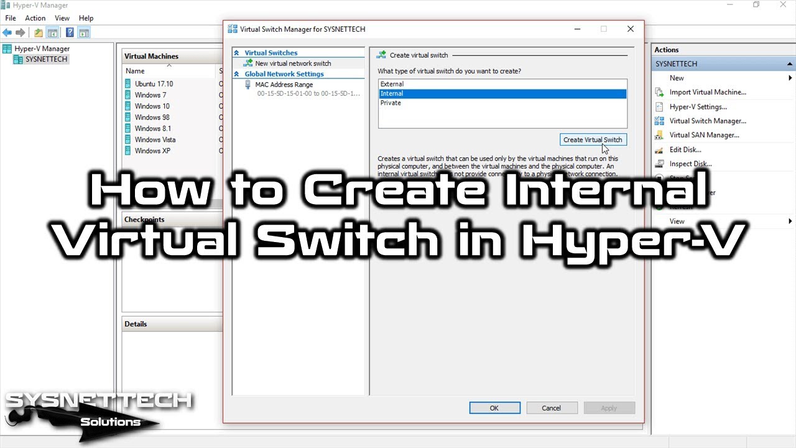Click the Windows 10 VM icon
Viewport: 796px width, 448px height.
pos(129,106)
